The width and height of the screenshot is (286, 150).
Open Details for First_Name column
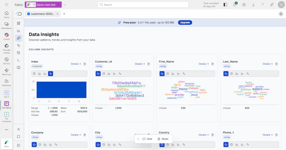pos(203,64)
